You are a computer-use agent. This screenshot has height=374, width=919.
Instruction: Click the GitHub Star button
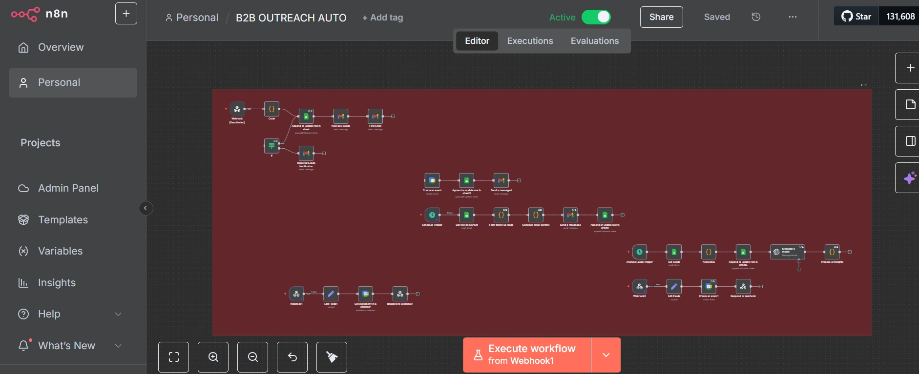pos(856,16)
